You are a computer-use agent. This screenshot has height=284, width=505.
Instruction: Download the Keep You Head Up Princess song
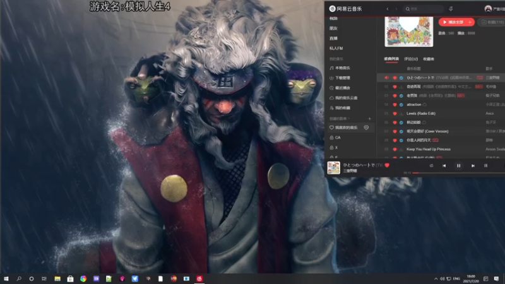401,150
